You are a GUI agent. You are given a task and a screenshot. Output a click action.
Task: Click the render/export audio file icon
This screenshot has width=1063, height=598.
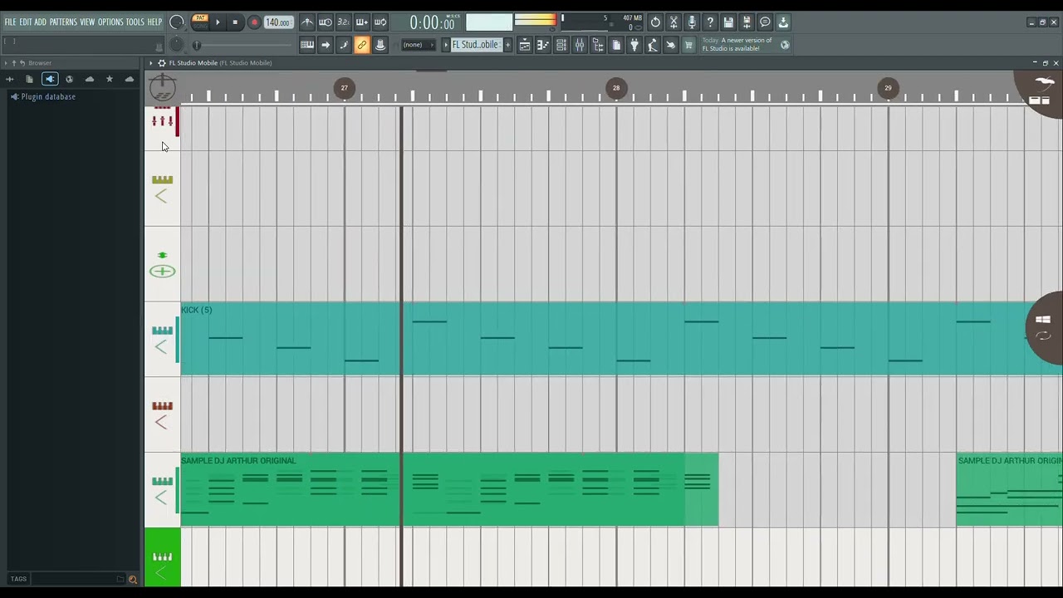point(747,22)
